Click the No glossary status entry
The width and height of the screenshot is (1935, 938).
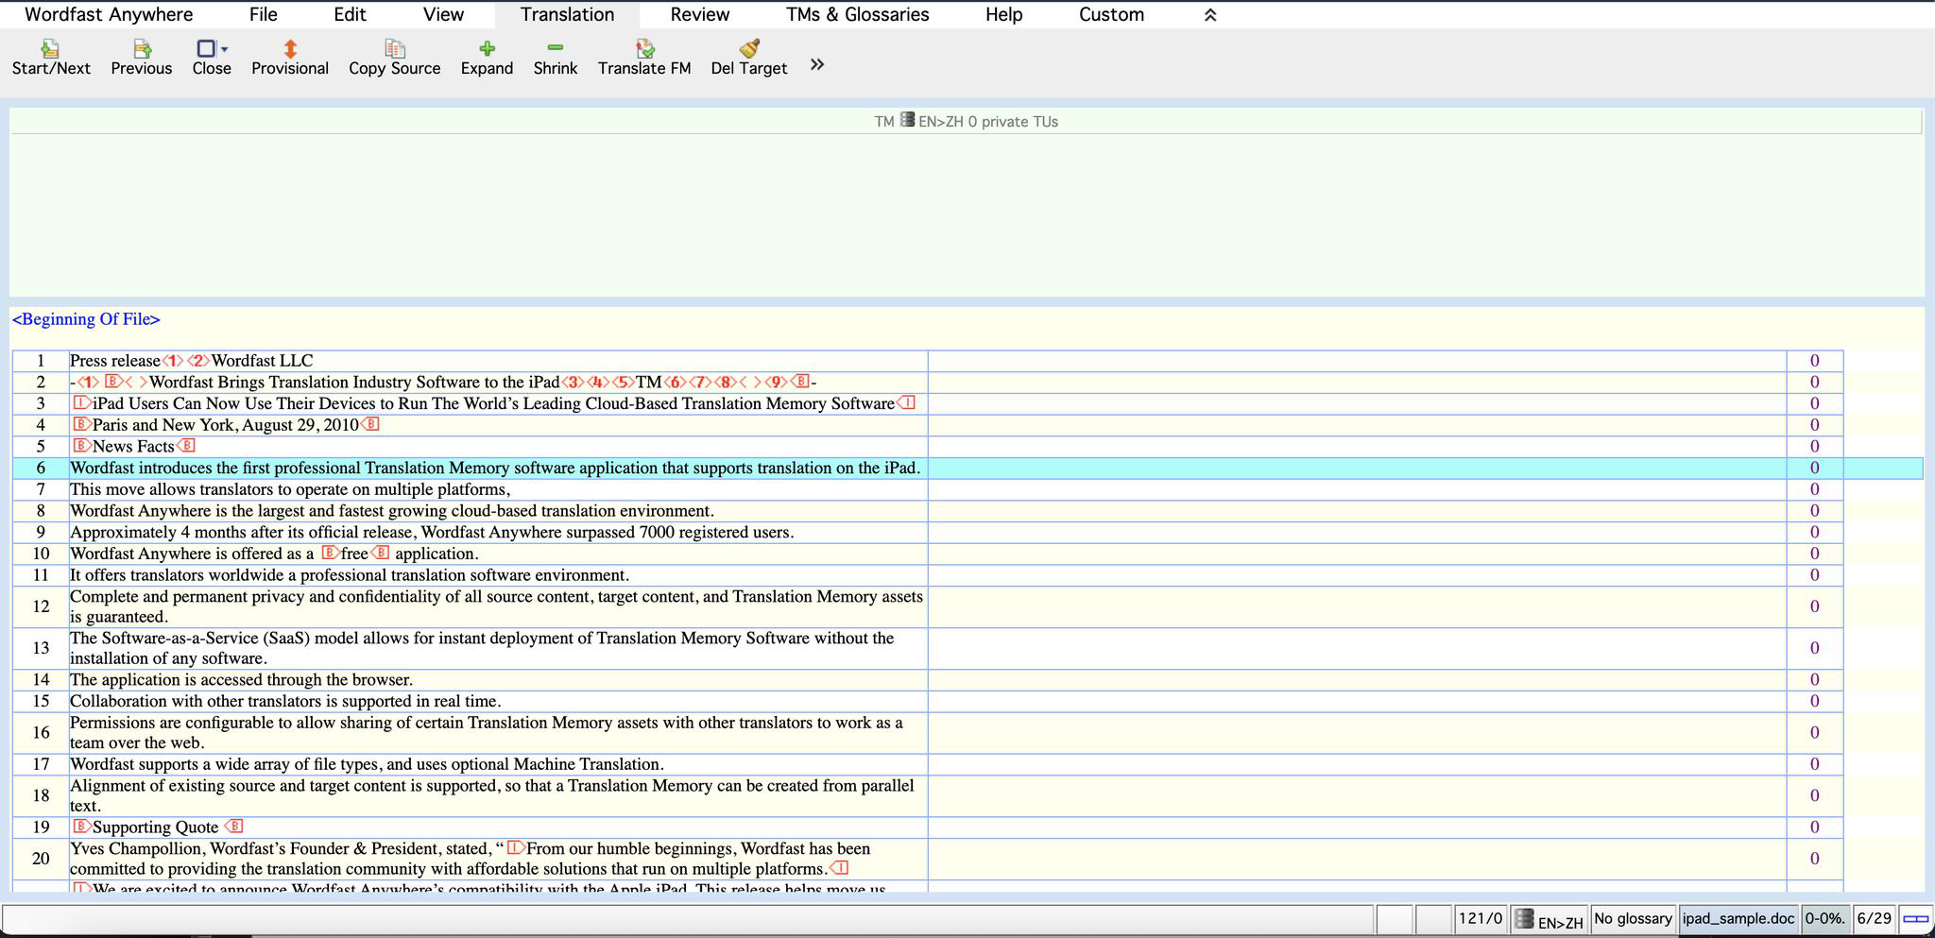pos(1633,918)
